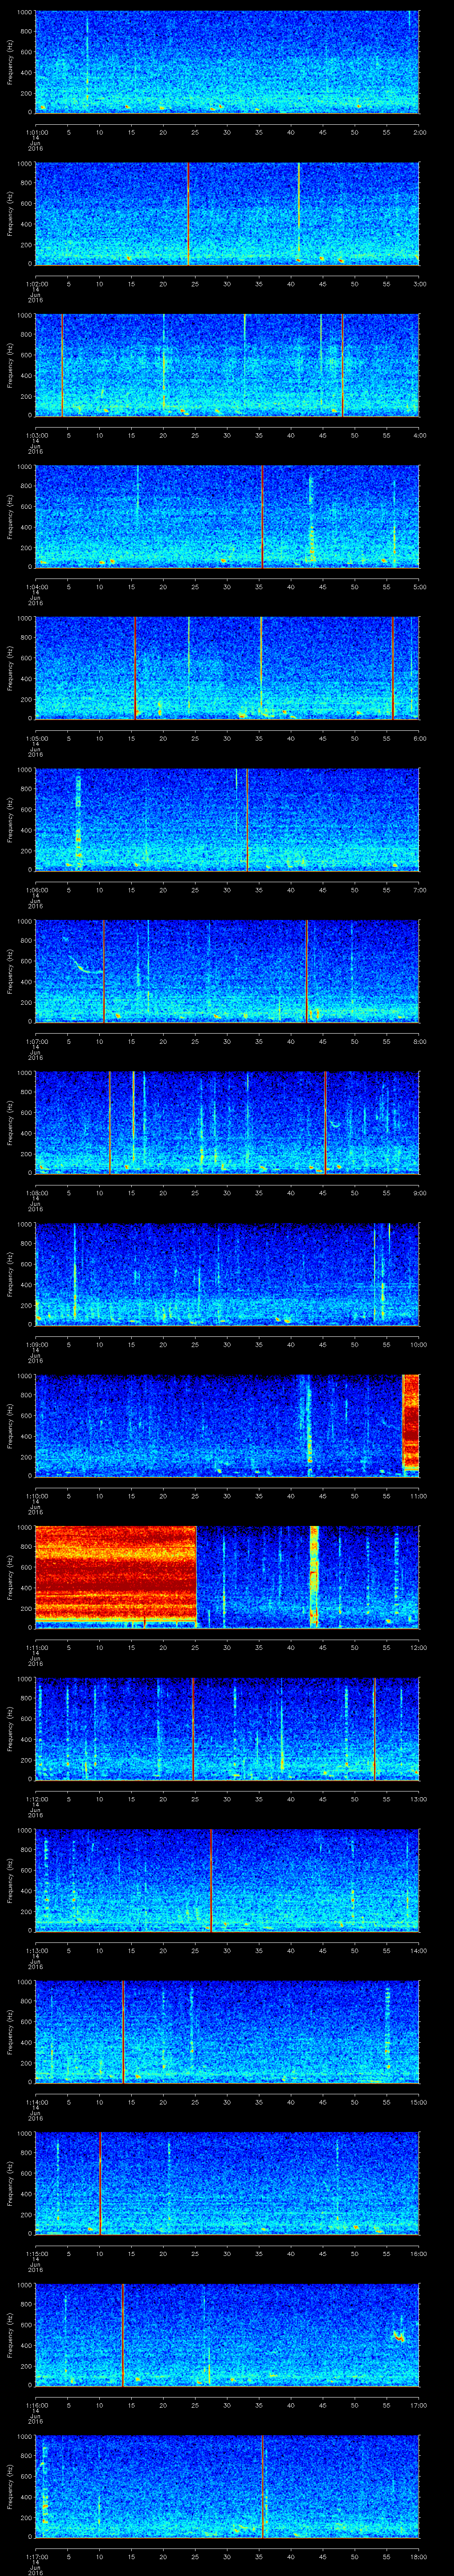This screenshot has height=2576, width=454.
Task: Click the "9:00" end label under the 1:08:00 panel
Action: pos(419,1193)
